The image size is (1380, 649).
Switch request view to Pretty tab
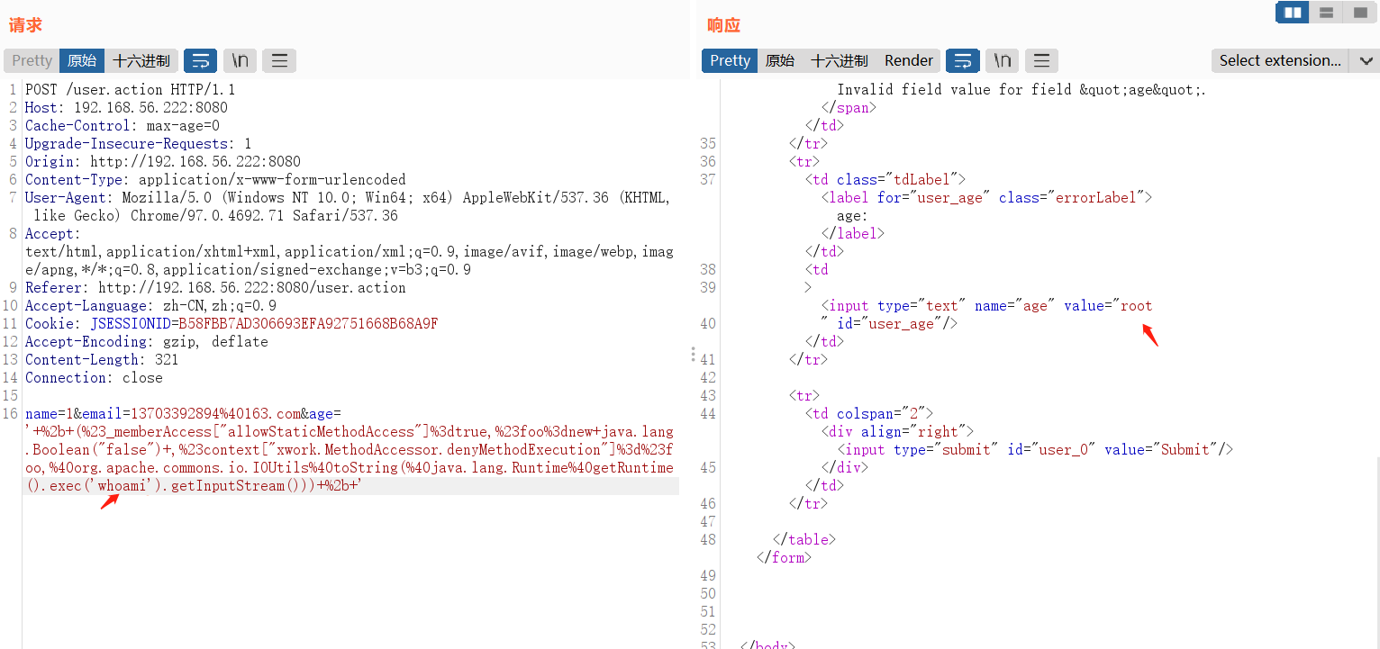pos(32,60)
